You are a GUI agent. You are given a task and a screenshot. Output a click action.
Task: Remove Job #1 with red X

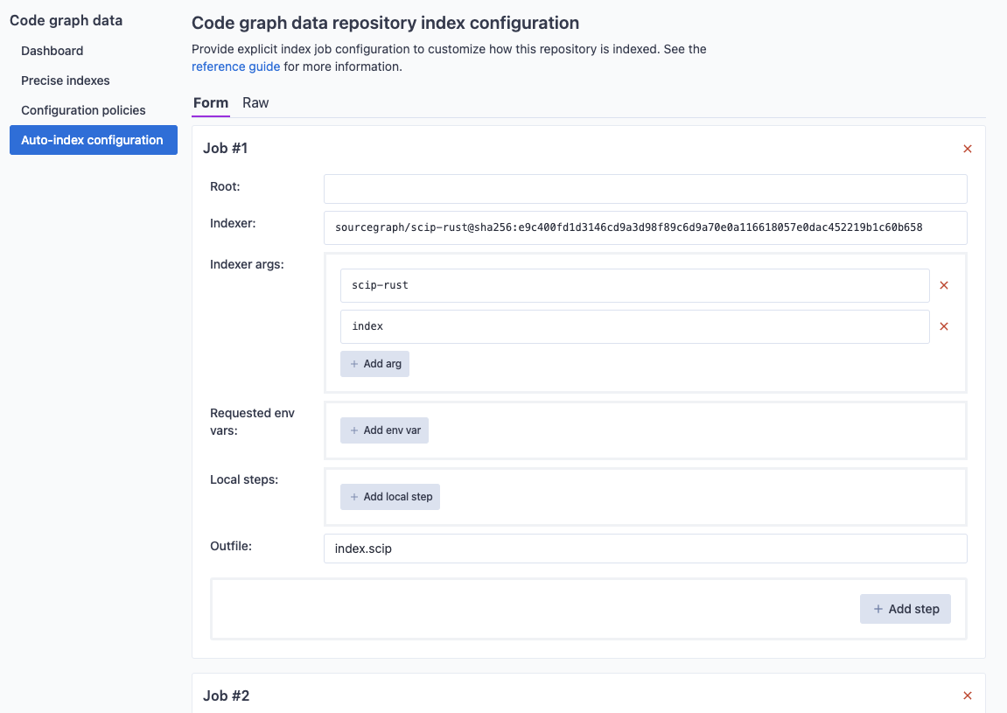[968, 149]
